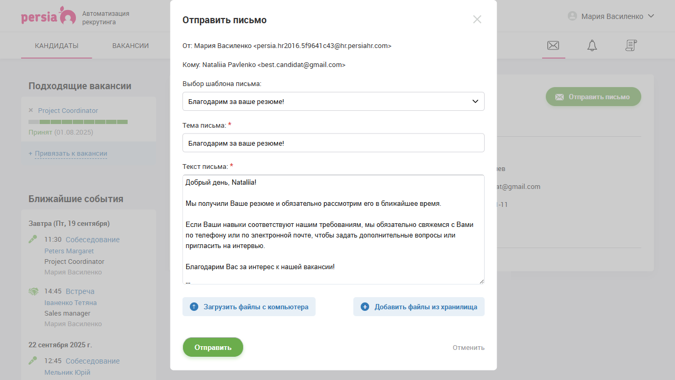Open the email template dropdown

pos(333,101)
